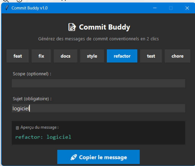Click the preview text refactor: logiciel
Image resolution: width=195 pixels, height=166 pixels.
43,137
